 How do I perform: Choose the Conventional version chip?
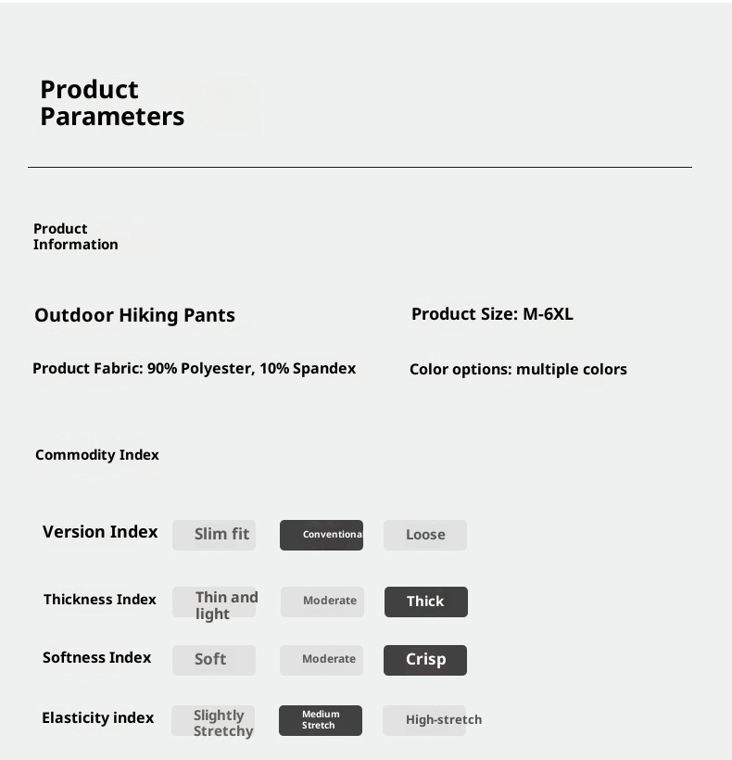point(322,535)
